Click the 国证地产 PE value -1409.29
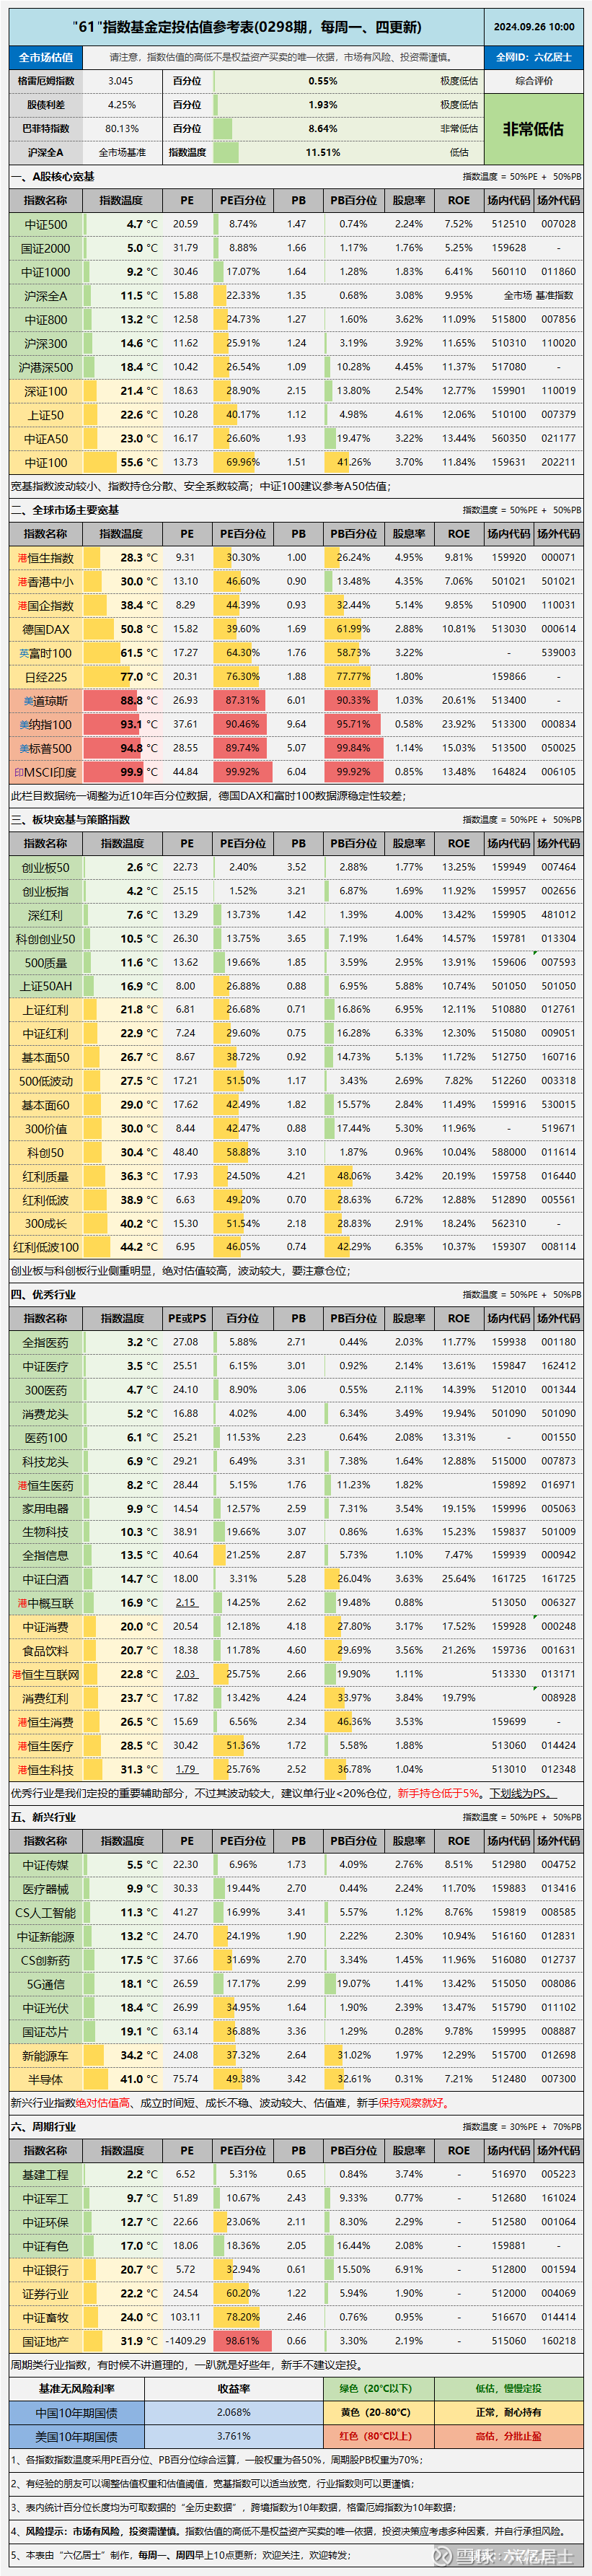The image size is (592, 2576). (187, 2341)
